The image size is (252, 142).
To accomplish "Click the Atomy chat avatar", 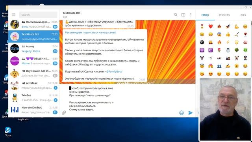I will pyautogui.click(x=15, y=49).
